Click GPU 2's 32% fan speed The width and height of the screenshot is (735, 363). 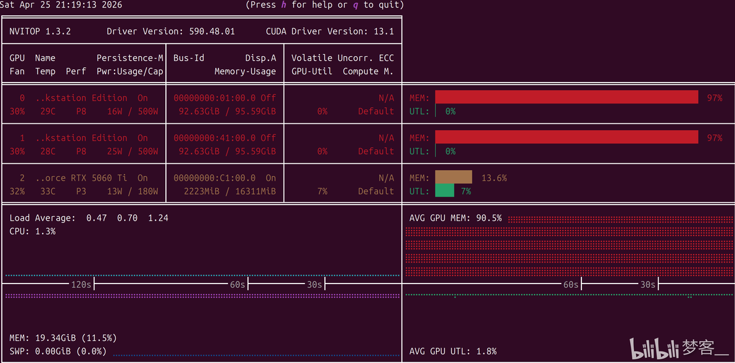[x=17, y=191]
